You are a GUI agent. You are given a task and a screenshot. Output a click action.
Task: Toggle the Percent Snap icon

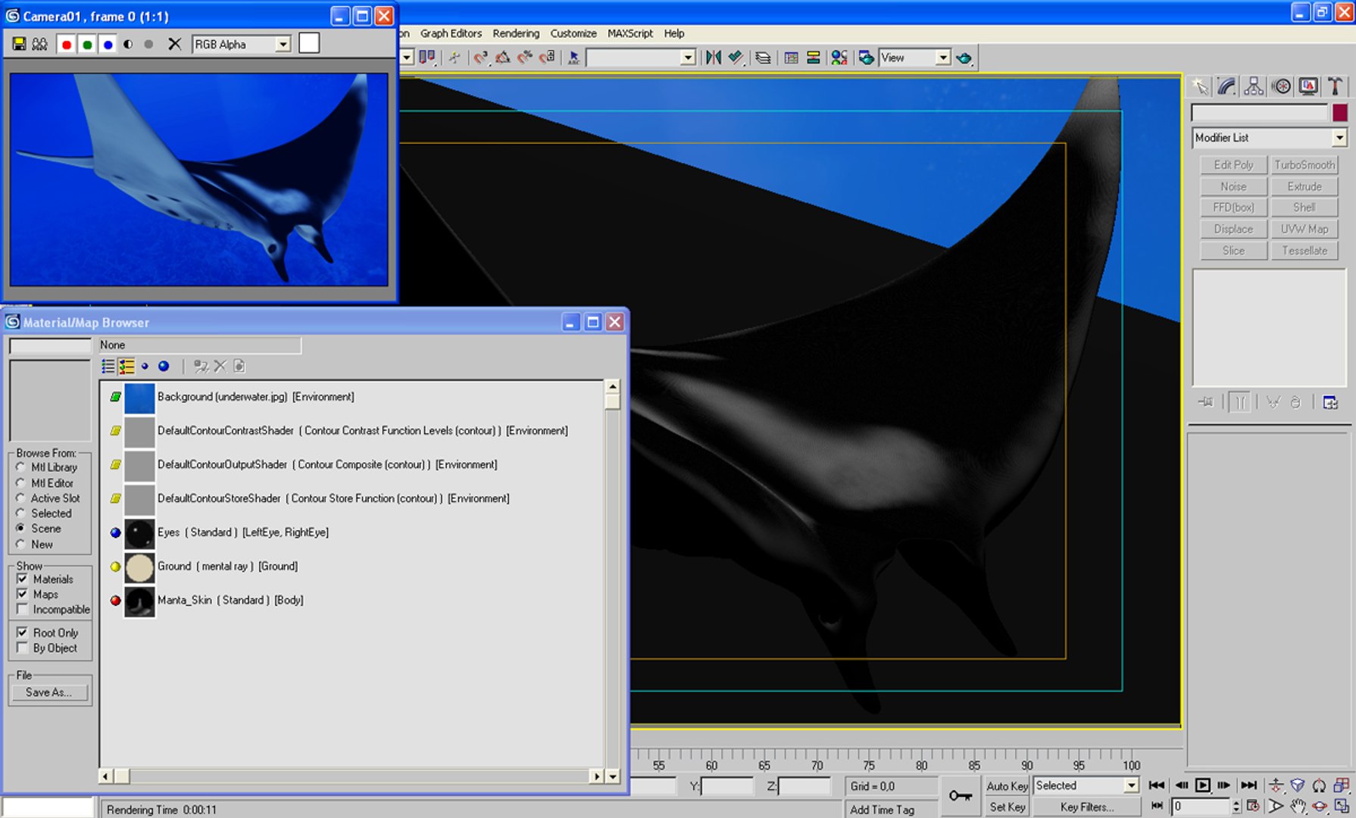tap(524, 58)
